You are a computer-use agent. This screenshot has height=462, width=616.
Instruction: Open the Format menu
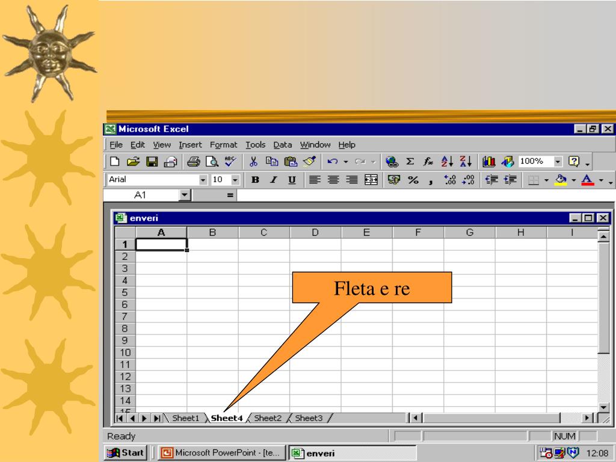pyautogui.click(x=224, y=144)
